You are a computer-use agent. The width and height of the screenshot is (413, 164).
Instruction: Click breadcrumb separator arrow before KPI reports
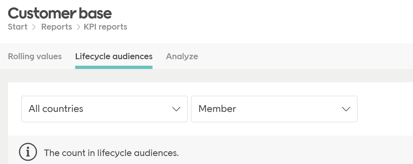pyautogui.click(x=78, y=27)
